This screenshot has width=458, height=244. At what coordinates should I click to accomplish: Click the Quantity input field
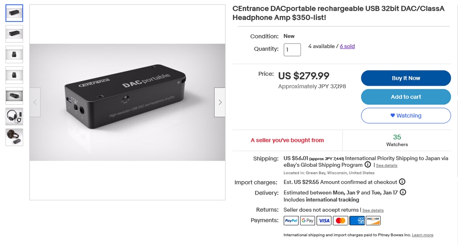[x=292, y=50]
